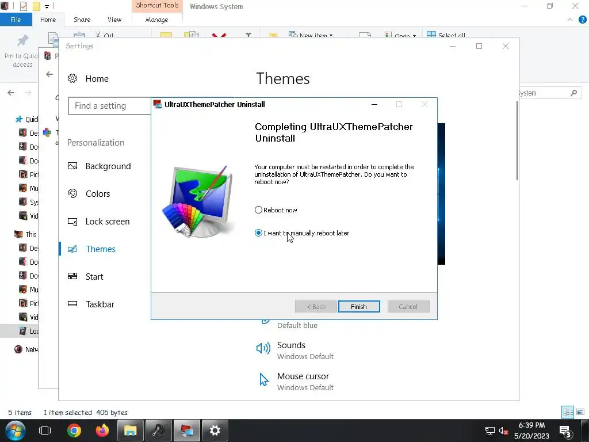Select Network in the navigation pane
The width and height of the screenshot is (589, 442).
26,349
